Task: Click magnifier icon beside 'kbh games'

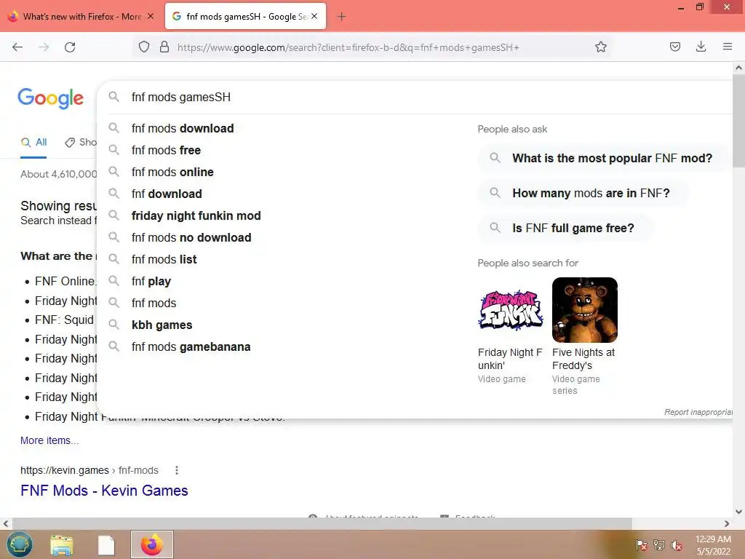Action: pos(113,324)
